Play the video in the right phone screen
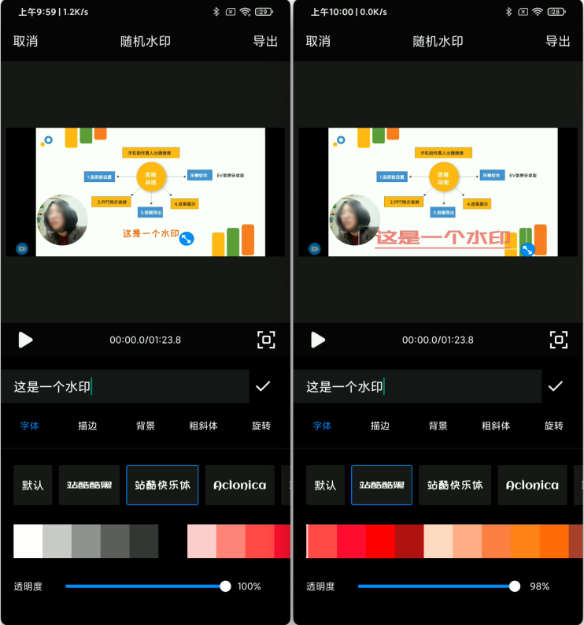The width and height of the screenshot is (584, 625). coord(318,340)
